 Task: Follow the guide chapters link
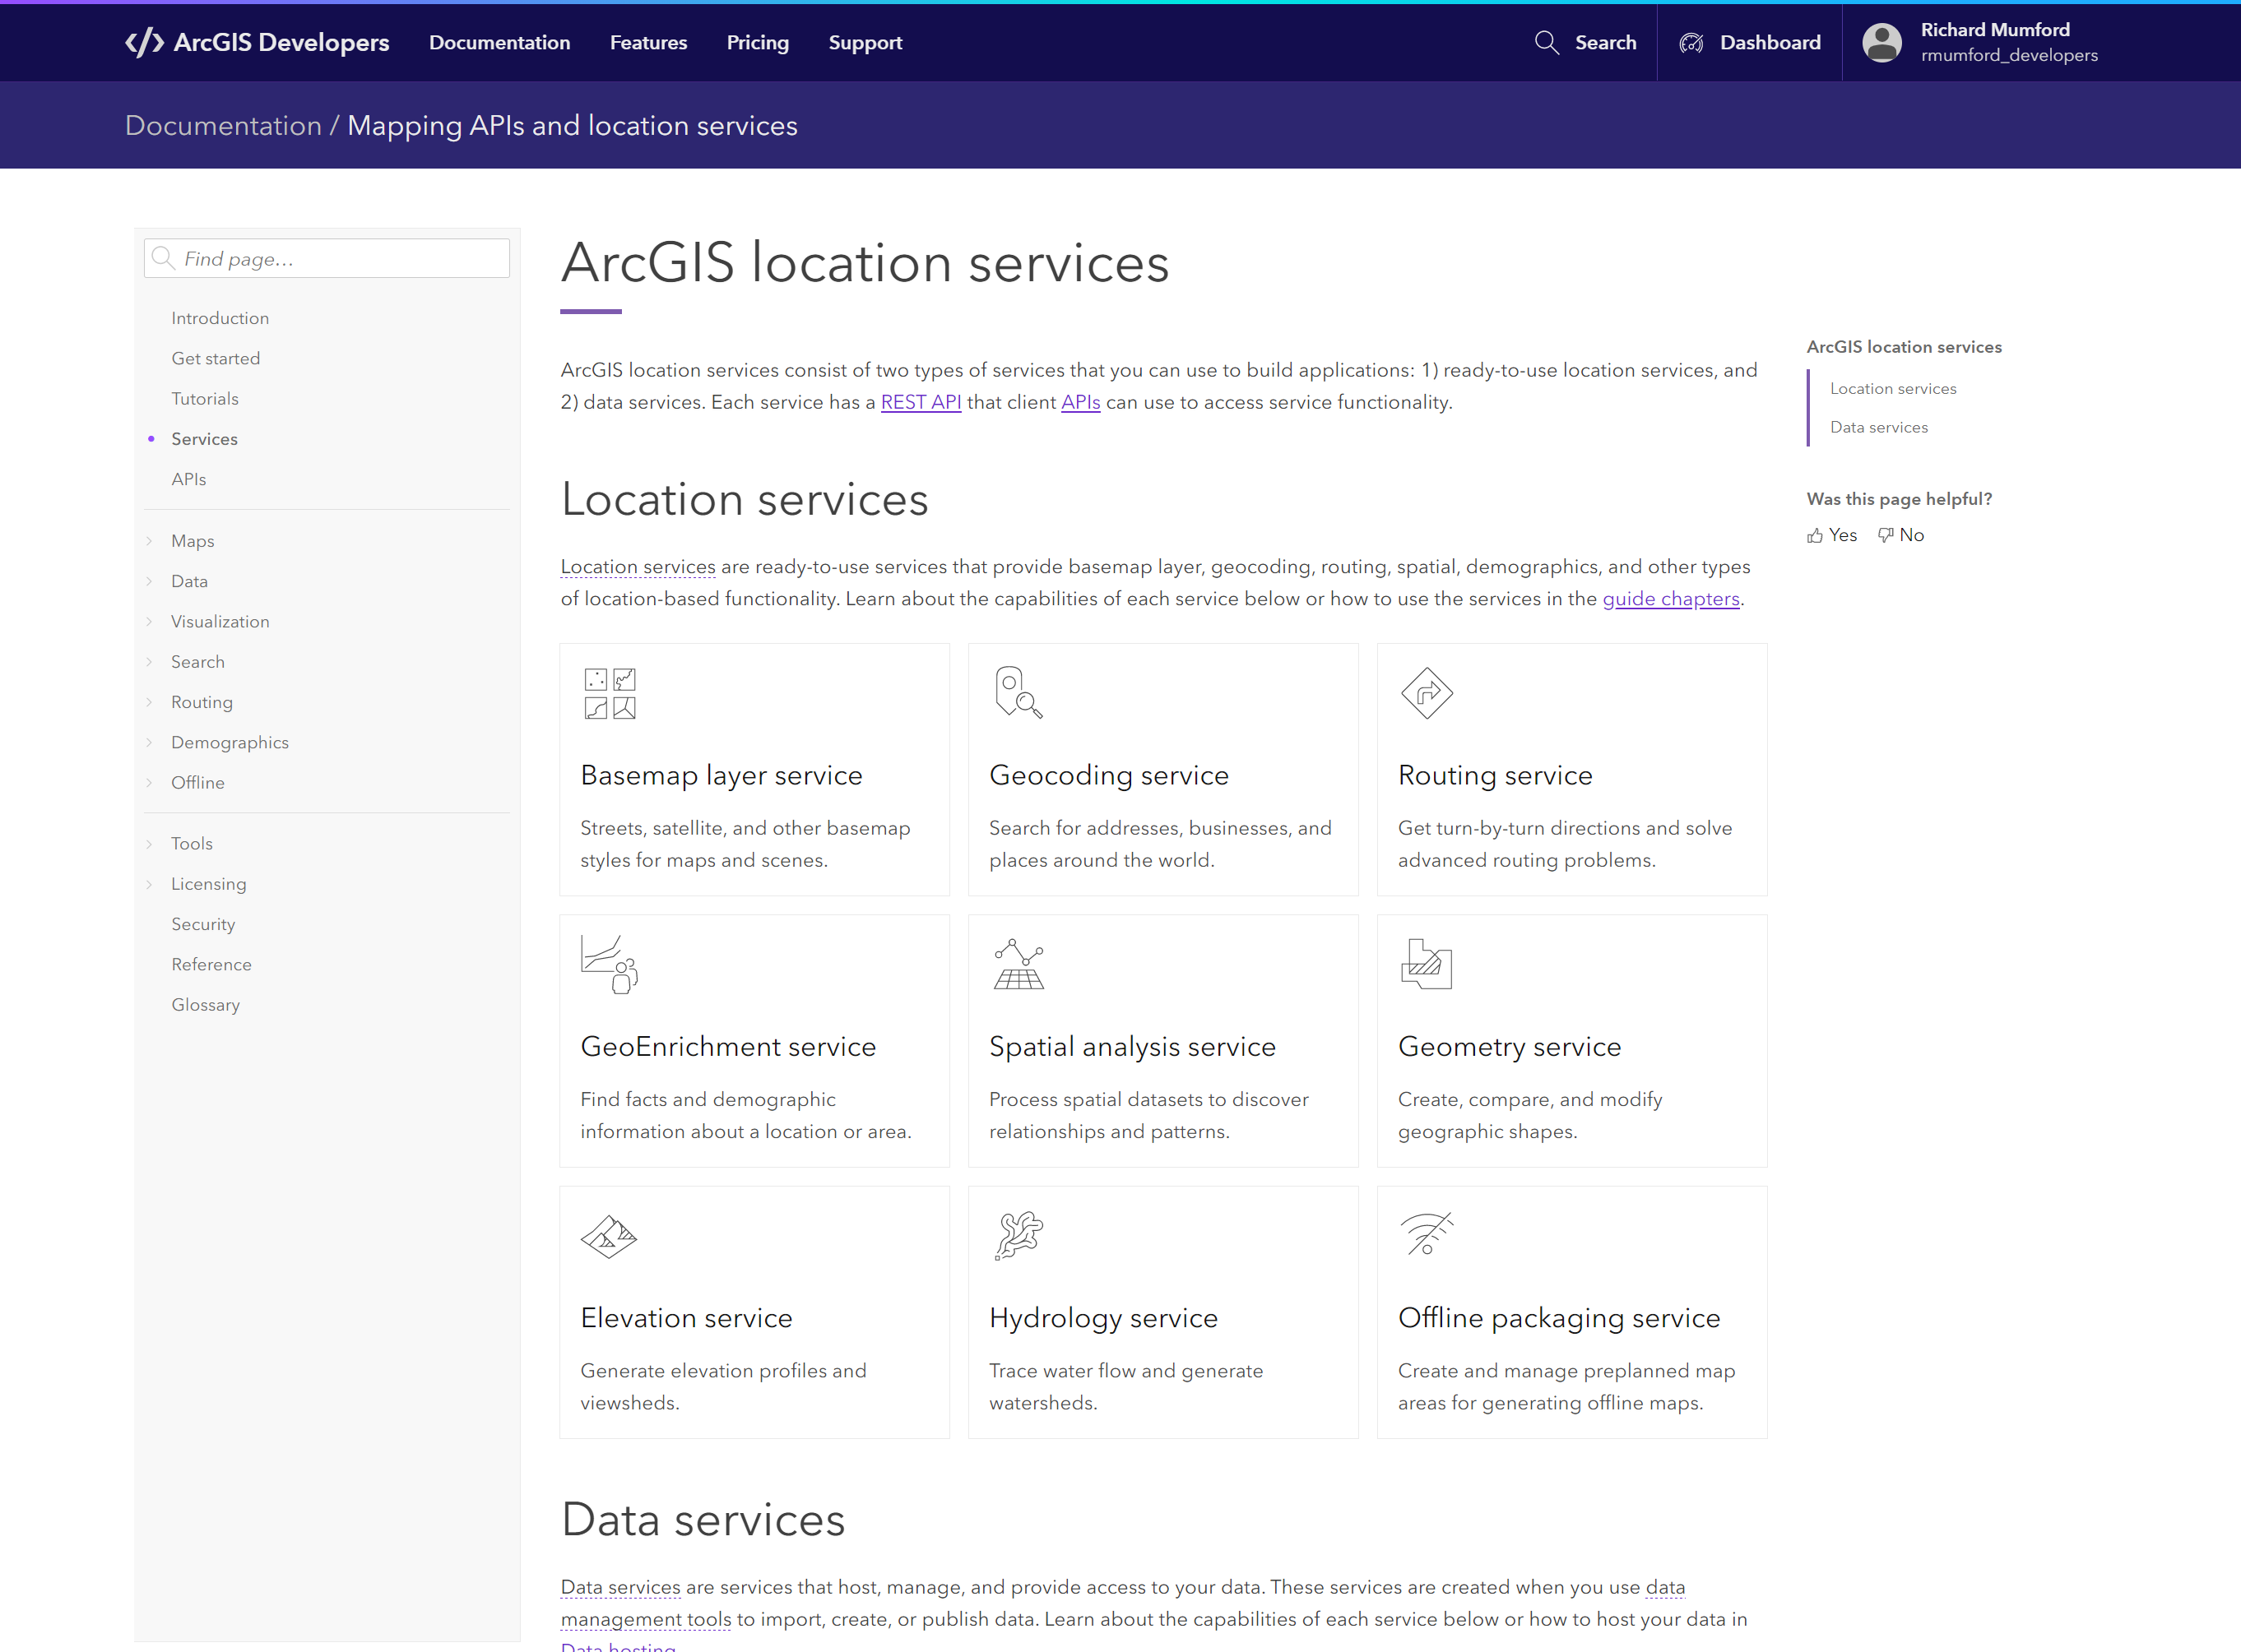pos(1671,599)
